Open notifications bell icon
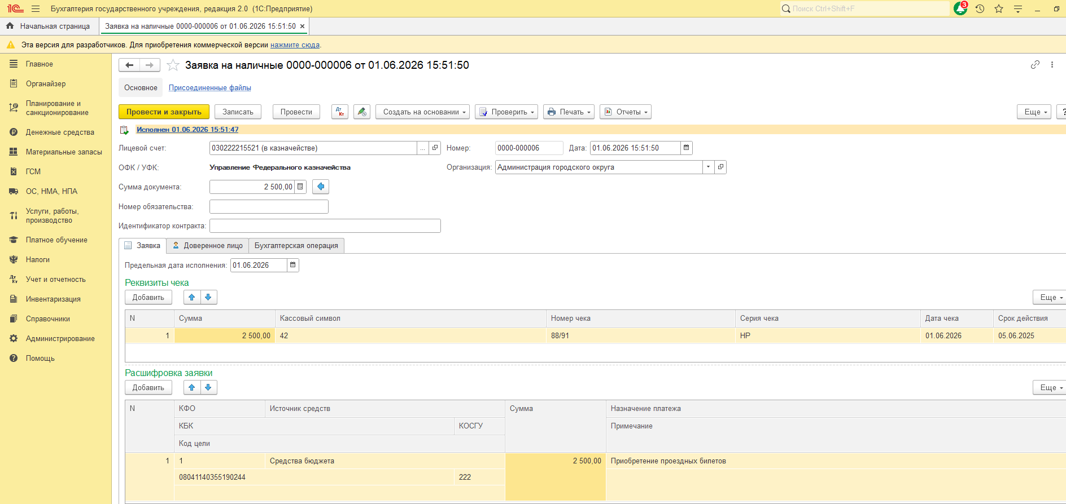 (960, 8)
